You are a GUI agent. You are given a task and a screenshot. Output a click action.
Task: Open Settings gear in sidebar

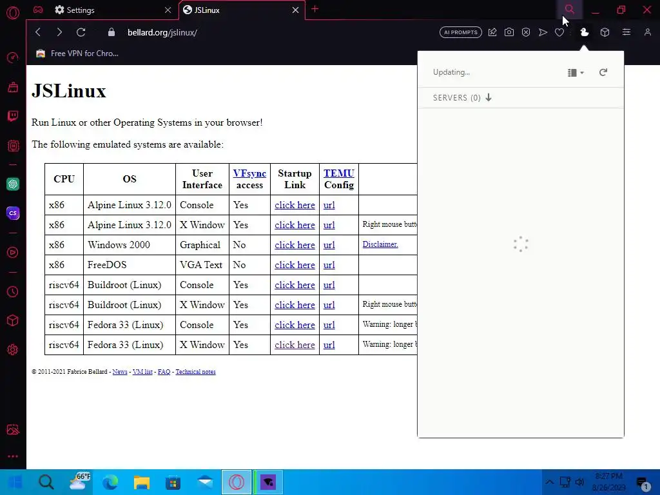tap(13, 350)
